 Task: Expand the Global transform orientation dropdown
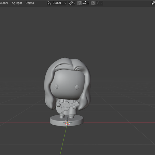click(x=57, y=3)
